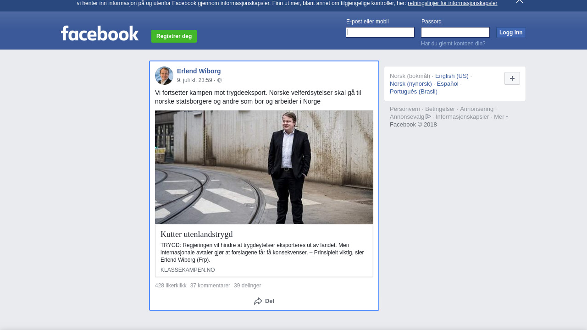Viewport: 587px width, 330px height.
Task: Click Norsk (bokmål) current language text
Action: 410,76
